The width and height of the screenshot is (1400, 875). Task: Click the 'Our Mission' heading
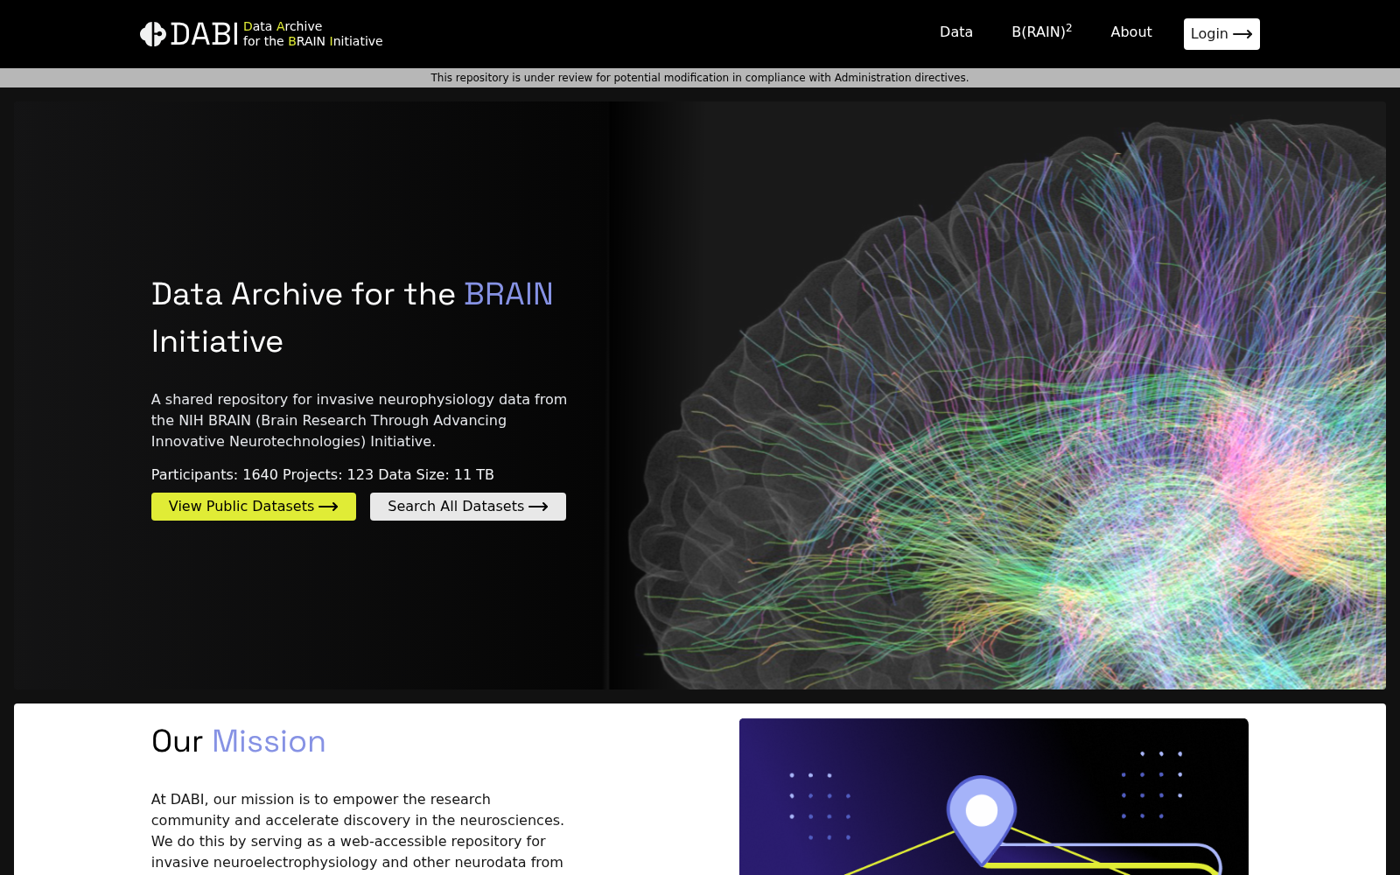pyautogui.click(x=238, y=742)
